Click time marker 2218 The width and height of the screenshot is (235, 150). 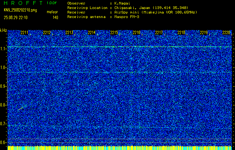[x=181, y=33]
